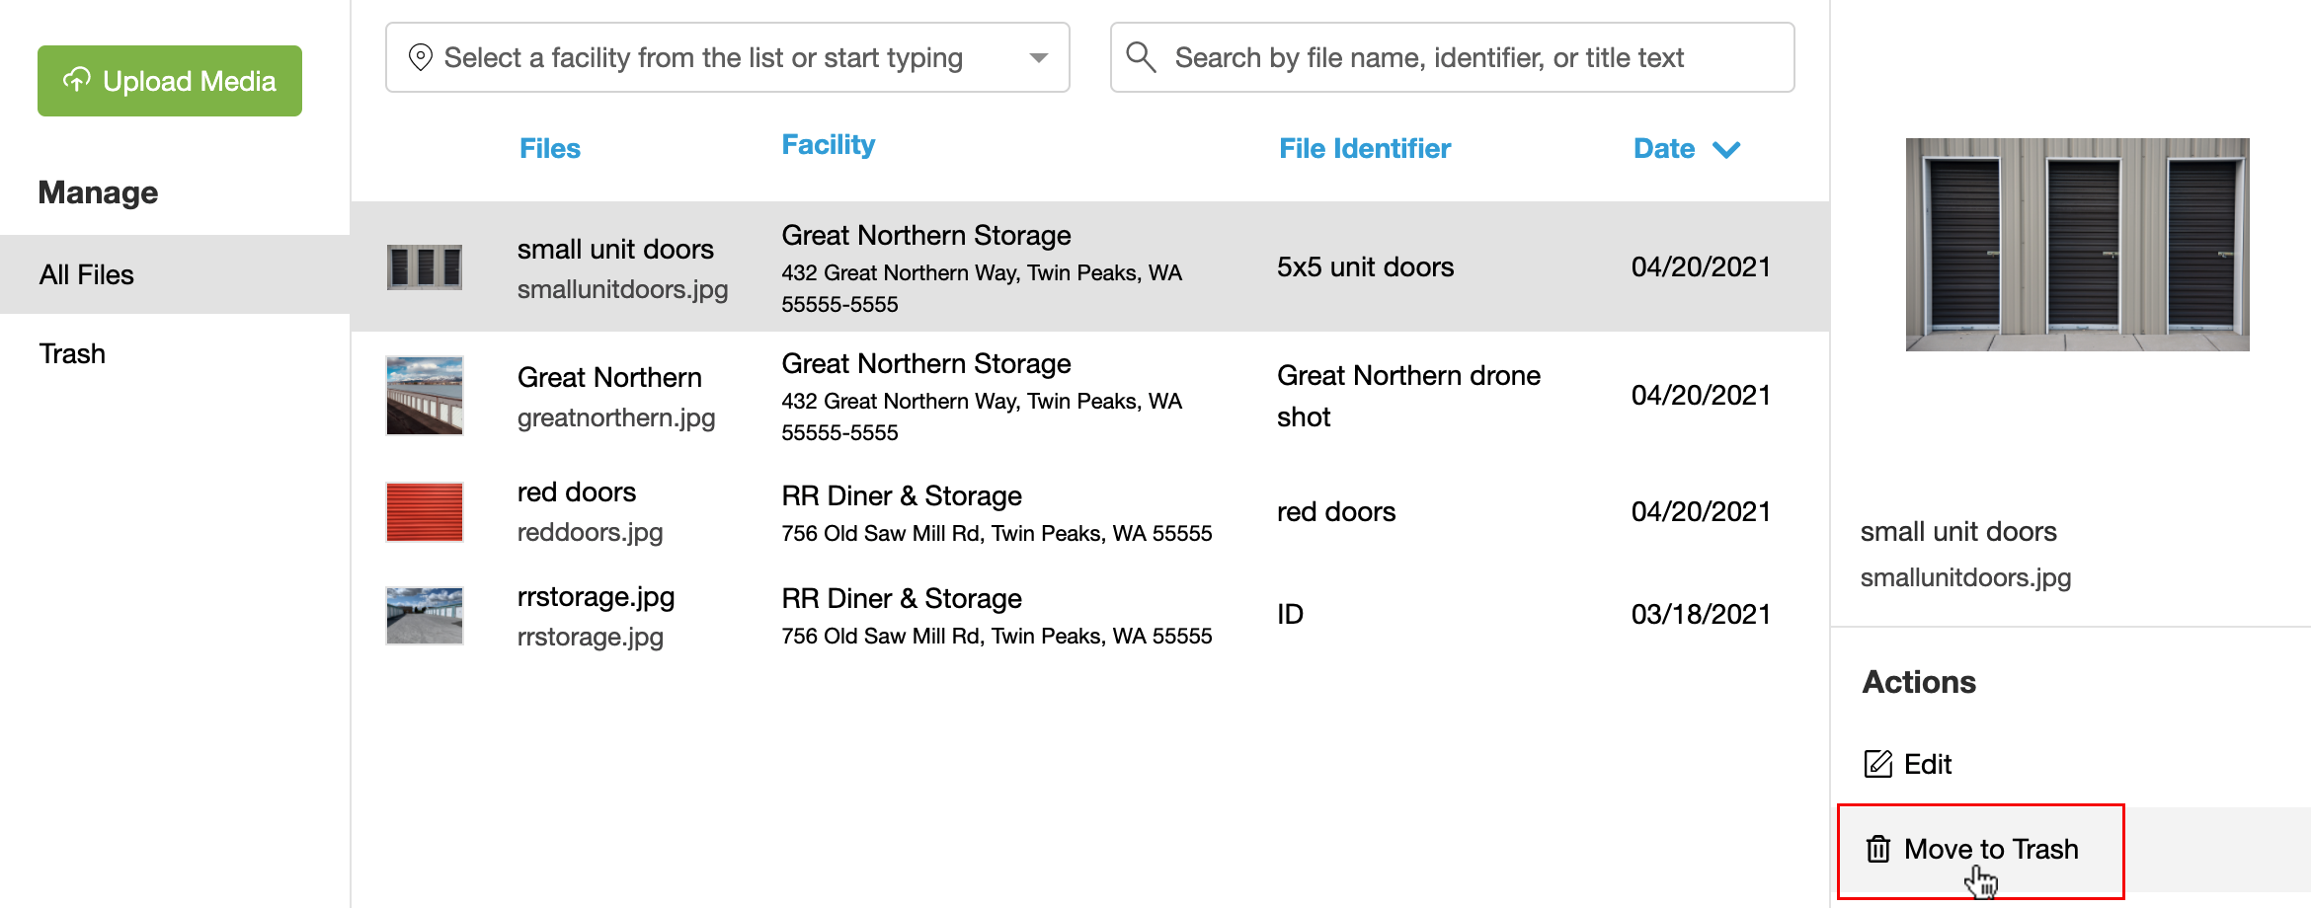The width and height of the screenshot is (2311, 908).
Task: Expand the facility dropdown arrow
Action: (x=1038, y=58)
